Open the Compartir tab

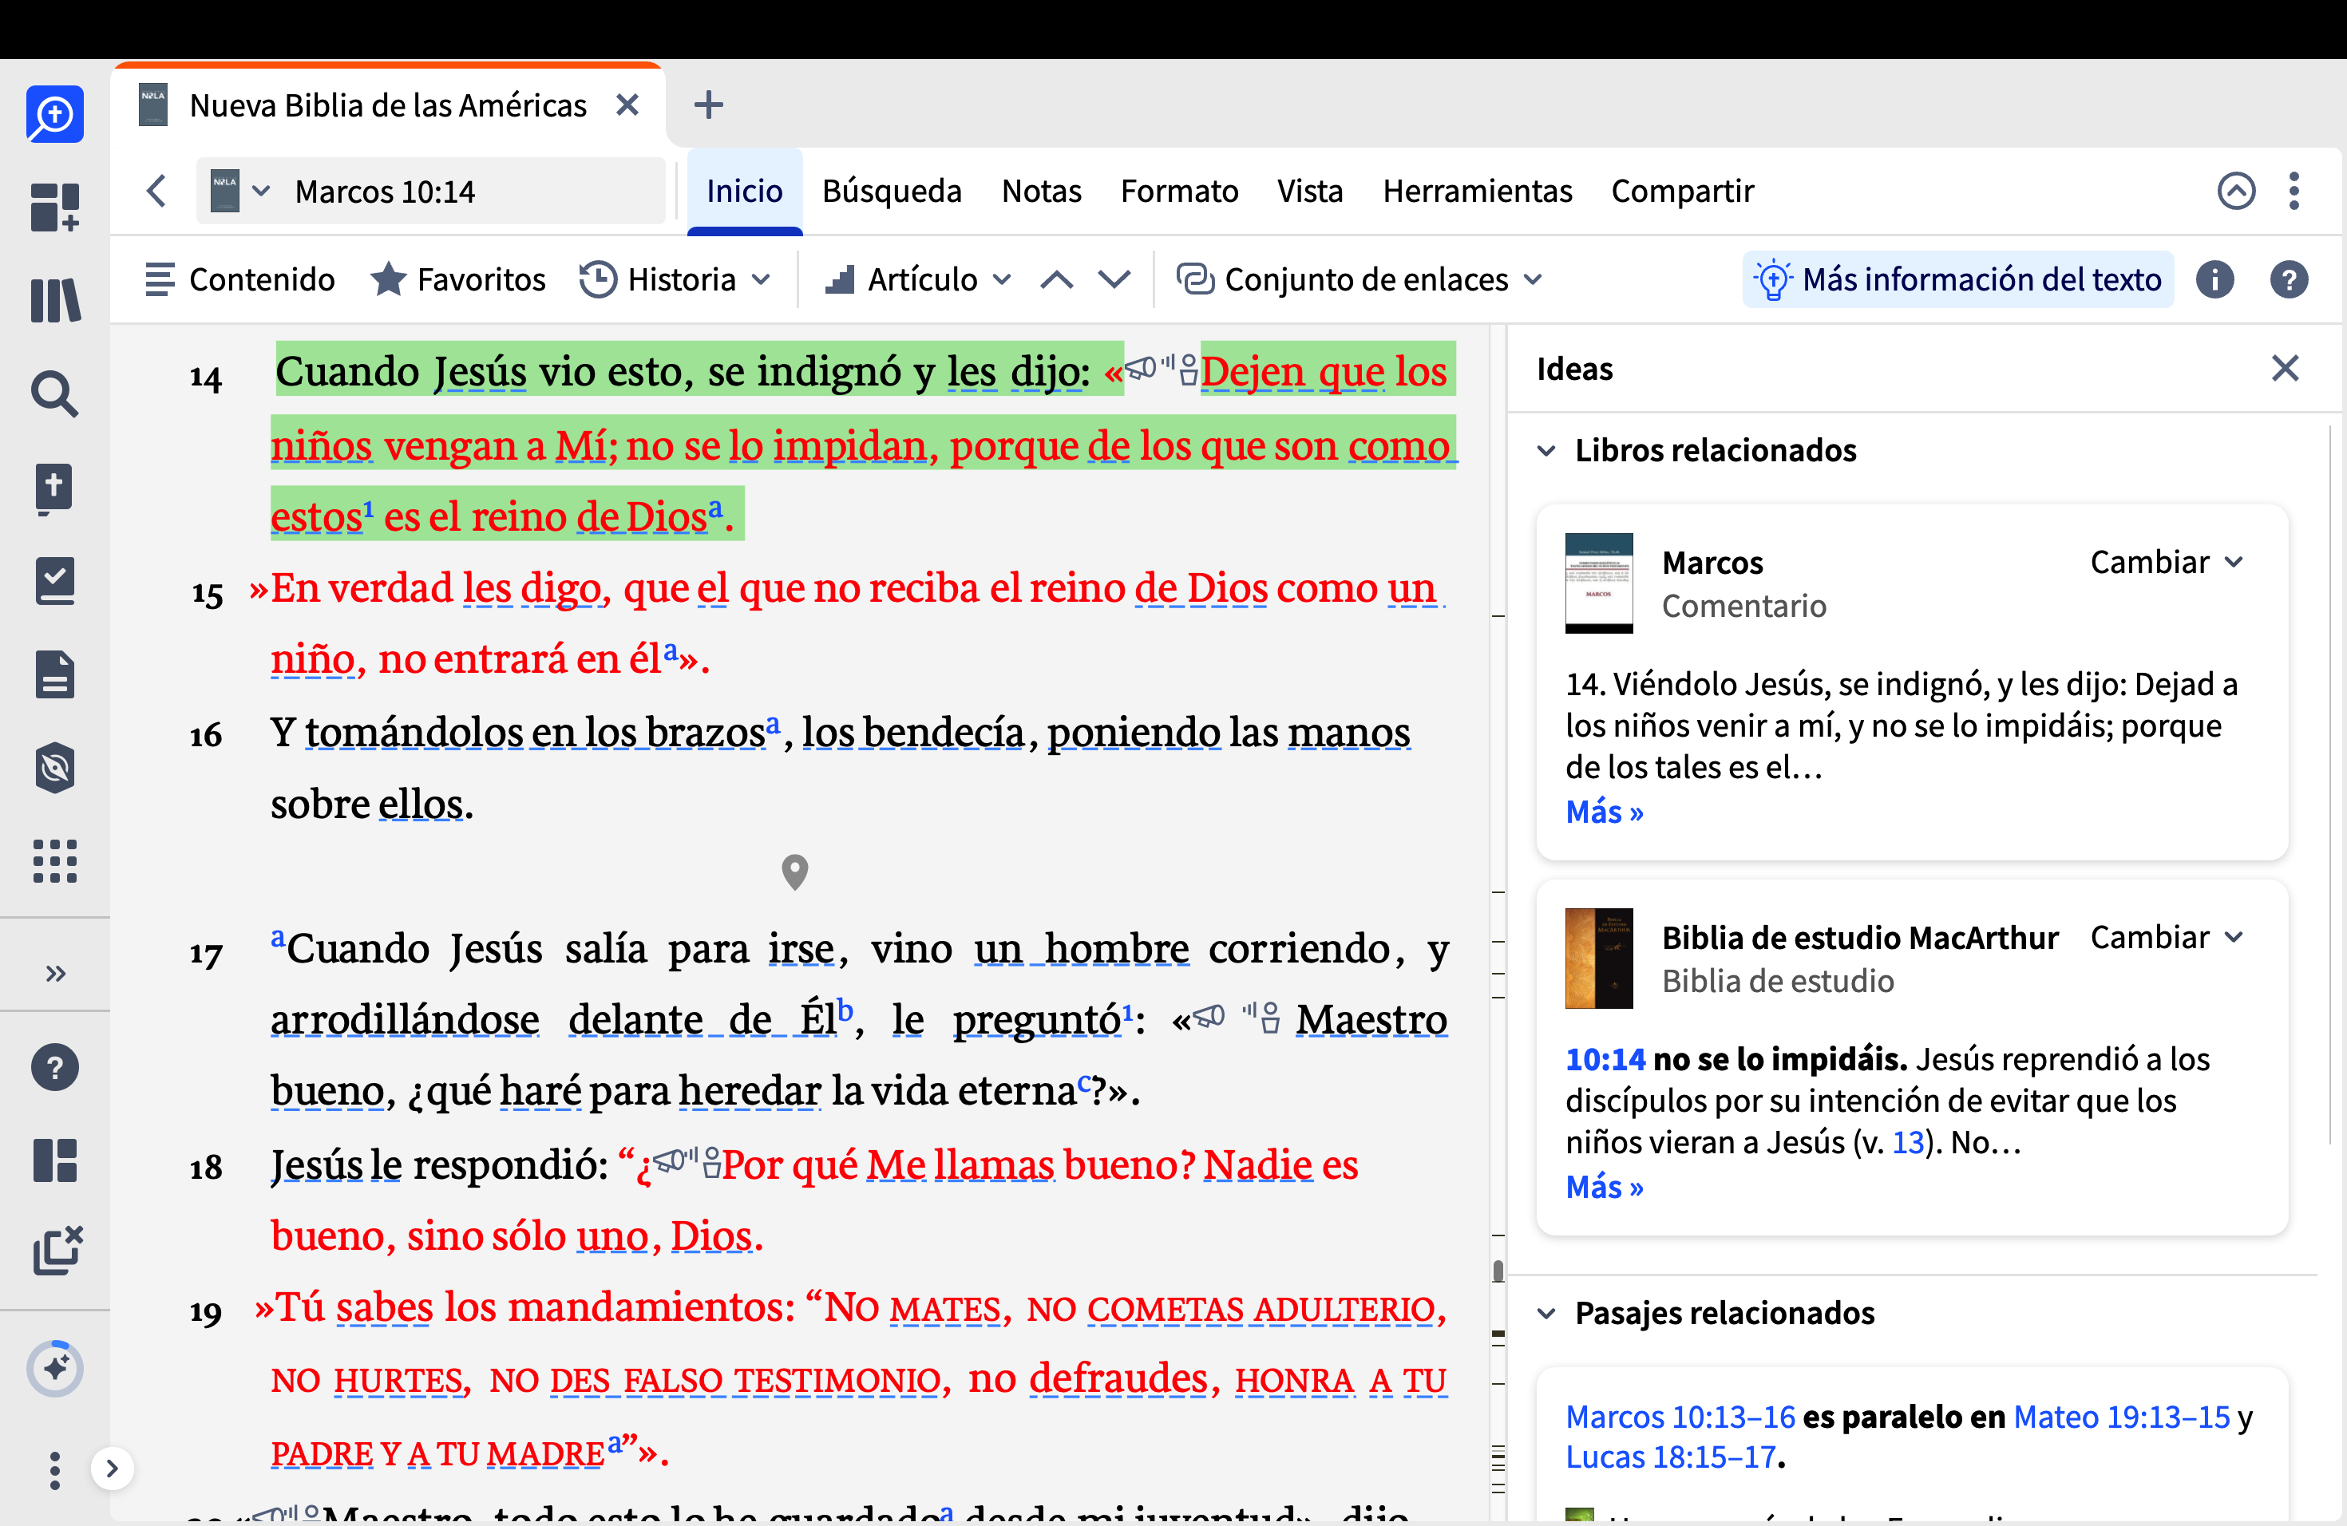[x=1682, y=192]
